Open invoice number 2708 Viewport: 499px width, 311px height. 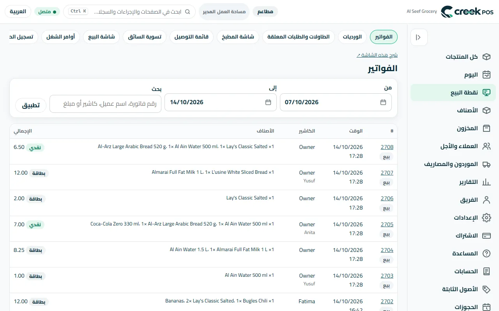coord(387,147)
